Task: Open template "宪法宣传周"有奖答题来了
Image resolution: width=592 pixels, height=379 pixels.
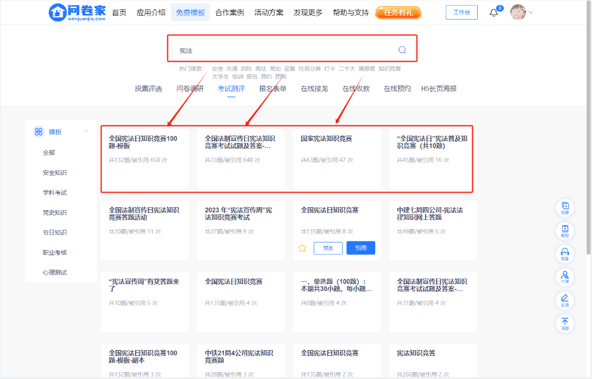Action: 145,302
